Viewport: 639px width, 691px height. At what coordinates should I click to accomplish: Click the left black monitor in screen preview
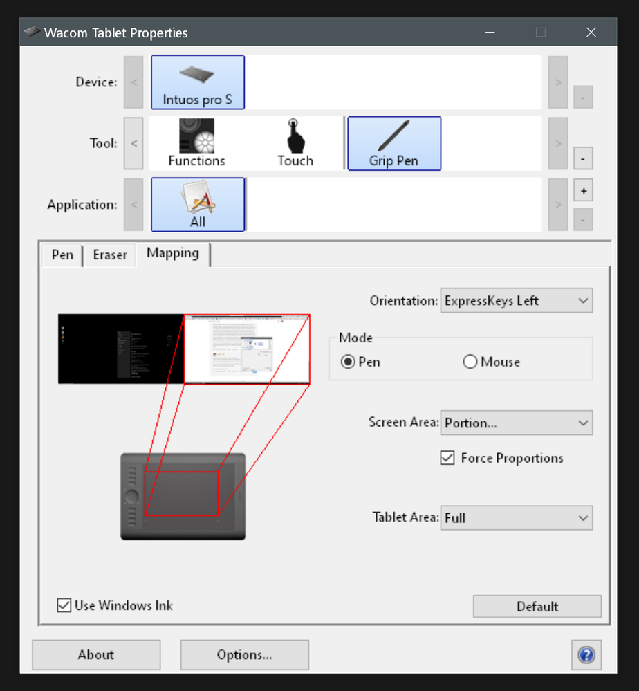point(121,349)
